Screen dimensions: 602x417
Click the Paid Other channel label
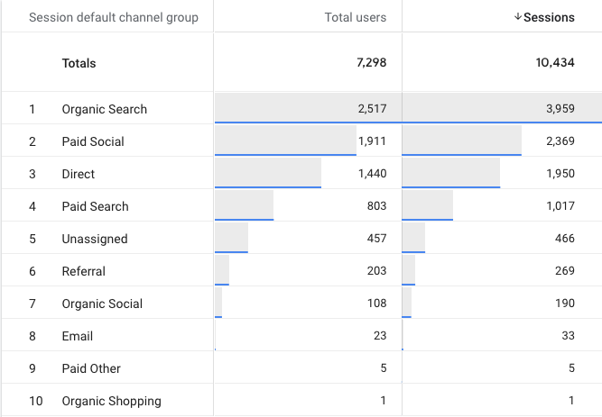coord(91,368)
